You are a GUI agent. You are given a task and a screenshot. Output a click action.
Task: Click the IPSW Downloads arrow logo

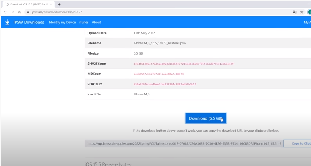click(x=7, y=22)
